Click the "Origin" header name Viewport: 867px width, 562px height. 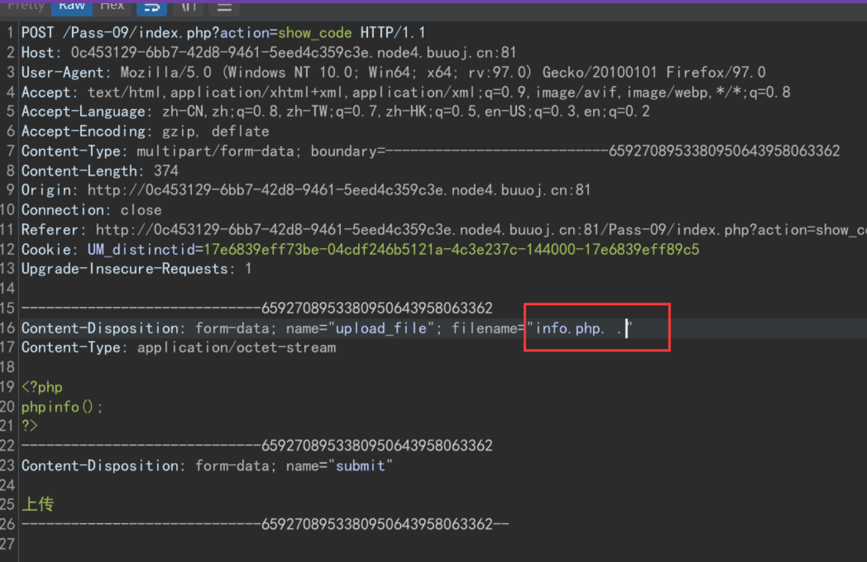point(46,191)
